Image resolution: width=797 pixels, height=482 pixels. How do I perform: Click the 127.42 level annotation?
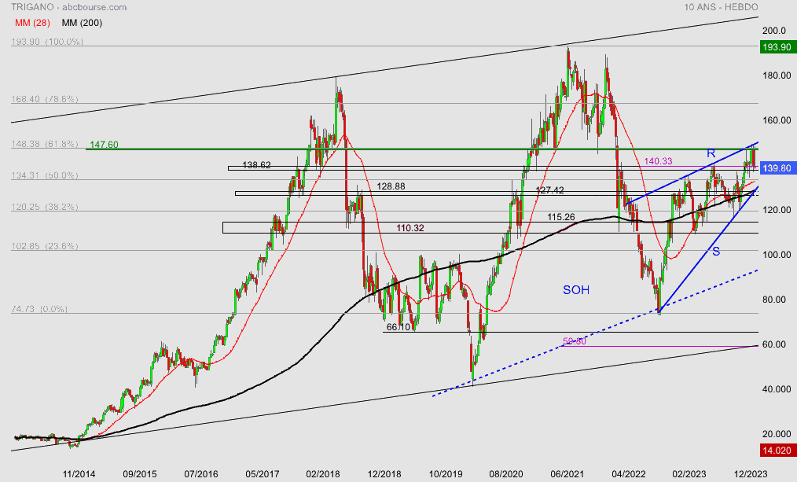click(550, 190)
